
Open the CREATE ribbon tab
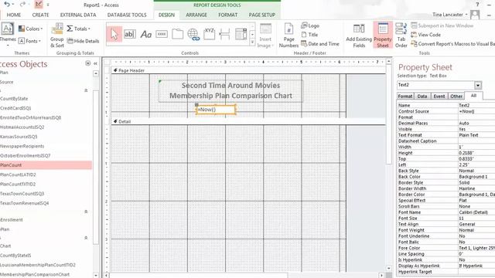click(x=40, y=15)
